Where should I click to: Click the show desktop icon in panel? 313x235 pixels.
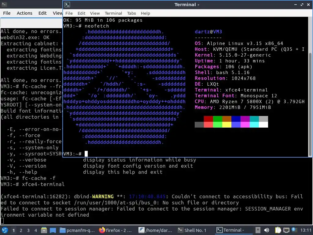pos(53,230)
